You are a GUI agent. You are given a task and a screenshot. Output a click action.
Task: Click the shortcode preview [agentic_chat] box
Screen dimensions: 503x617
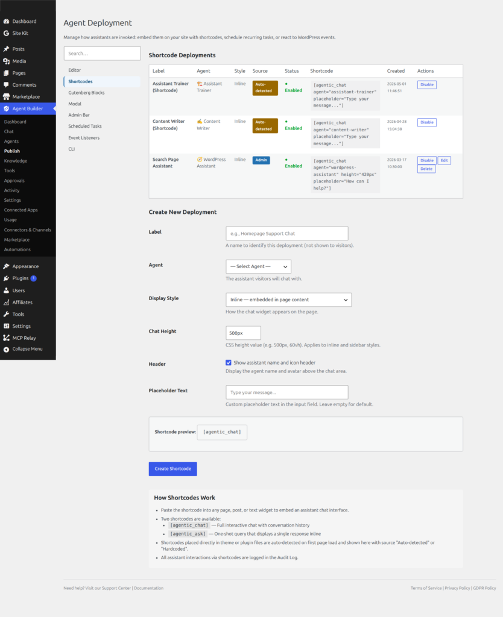coord(222,432)
